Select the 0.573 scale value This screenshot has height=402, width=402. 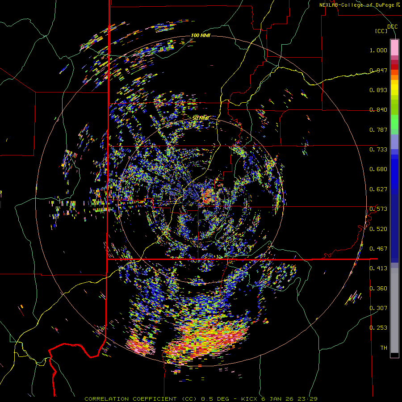pos(378,209)
